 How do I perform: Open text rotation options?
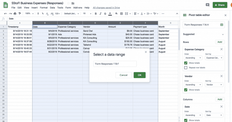156,14
